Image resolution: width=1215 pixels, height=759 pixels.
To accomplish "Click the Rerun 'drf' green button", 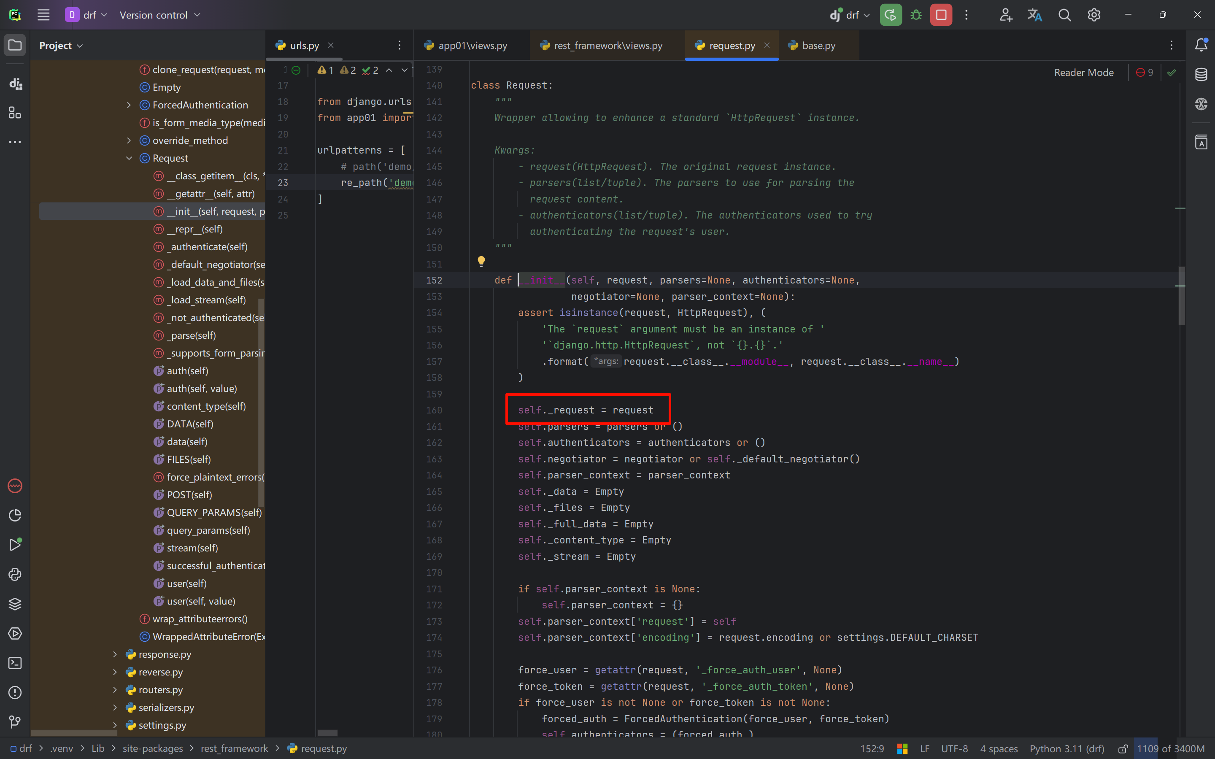I will (890, 15).
